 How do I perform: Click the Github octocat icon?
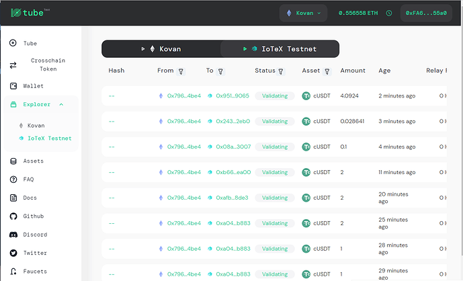(x=13, y=216)
